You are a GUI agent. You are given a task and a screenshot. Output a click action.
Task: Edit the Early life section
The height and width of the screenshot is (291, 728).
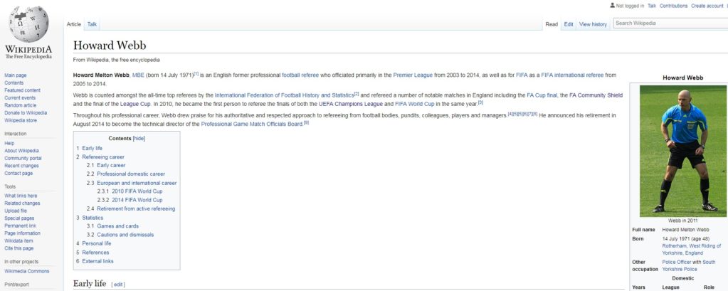click(x=118, y=285)
